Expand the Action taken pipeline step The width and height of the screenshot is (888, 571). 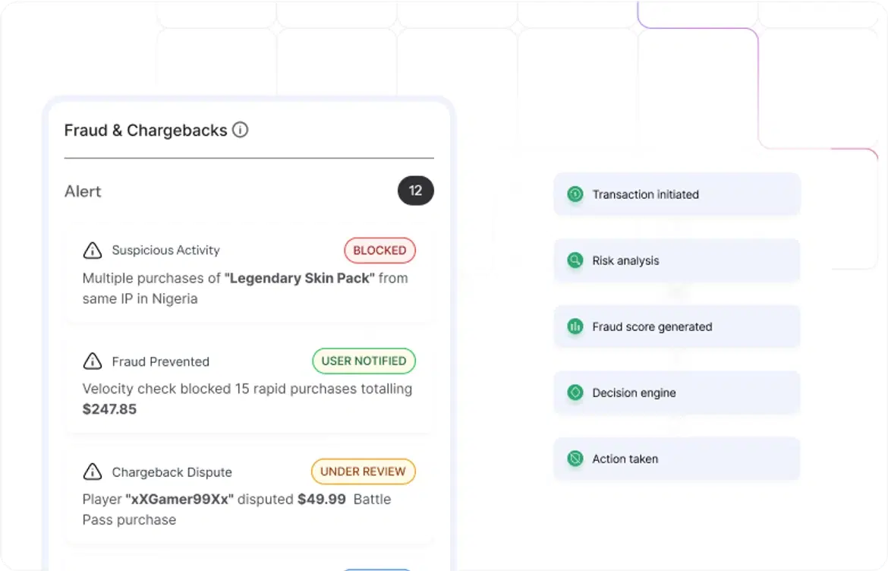(676, 459)
